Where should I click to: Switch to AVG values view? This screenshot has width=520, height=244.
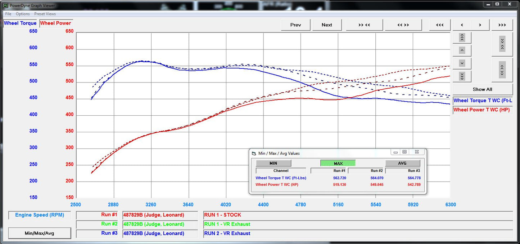(x=402, y=163)
